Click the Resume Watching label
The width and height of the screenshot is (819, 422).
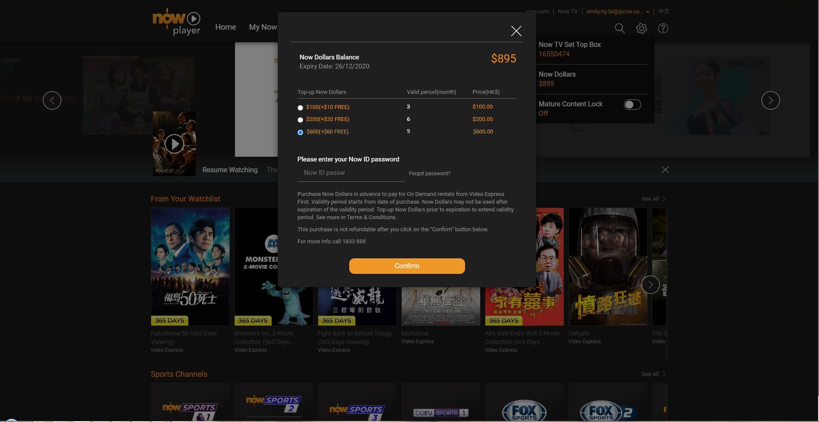click(230, 170)
